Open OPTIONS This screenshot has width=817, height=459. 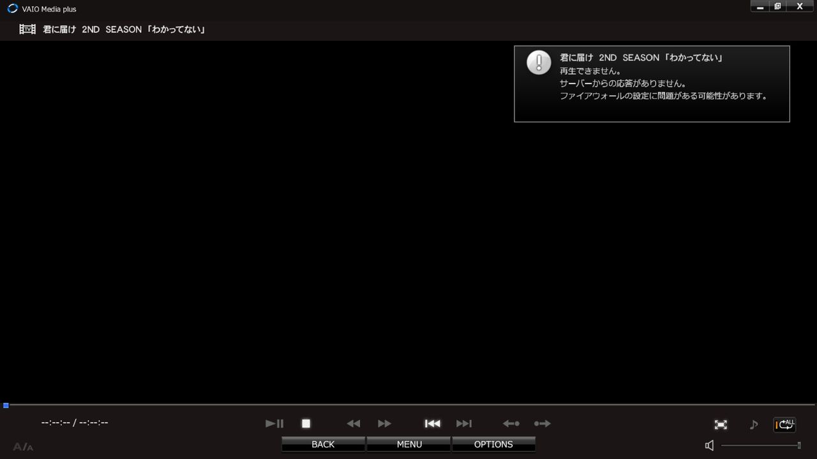click(493, 444)
